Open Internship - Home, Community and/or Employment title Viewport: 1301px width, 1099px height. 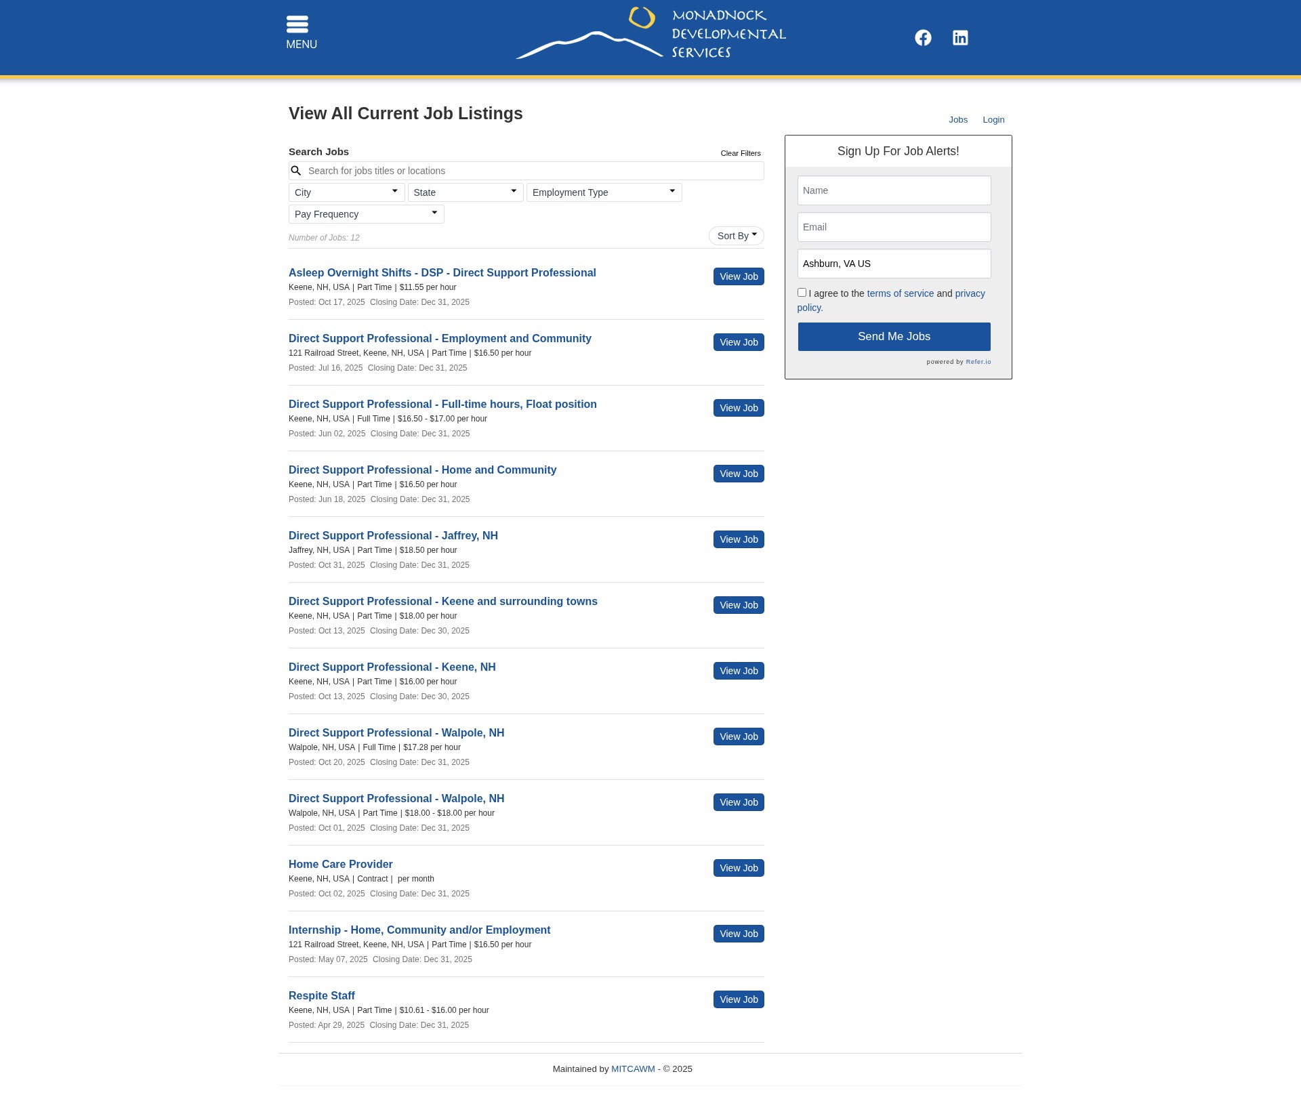419,930
